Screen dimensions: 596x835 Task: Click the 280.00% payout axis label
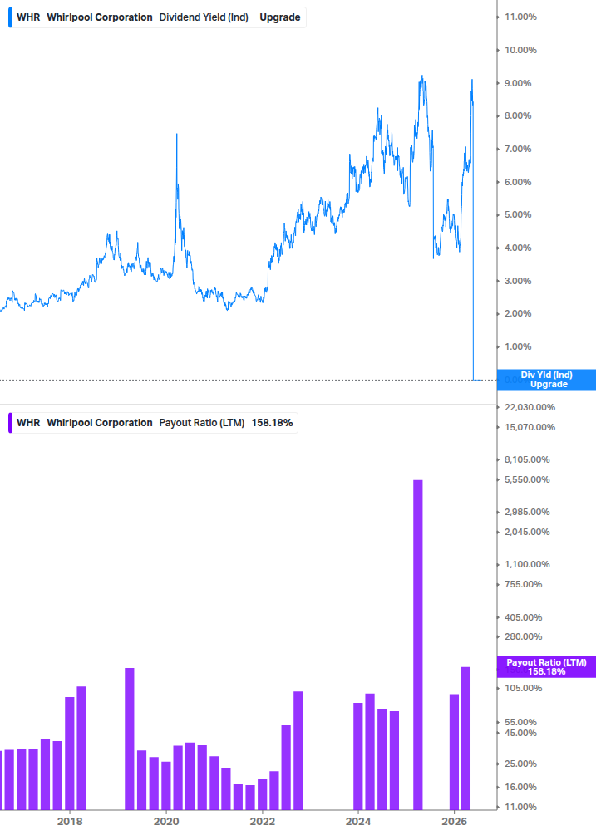[523, 637]
